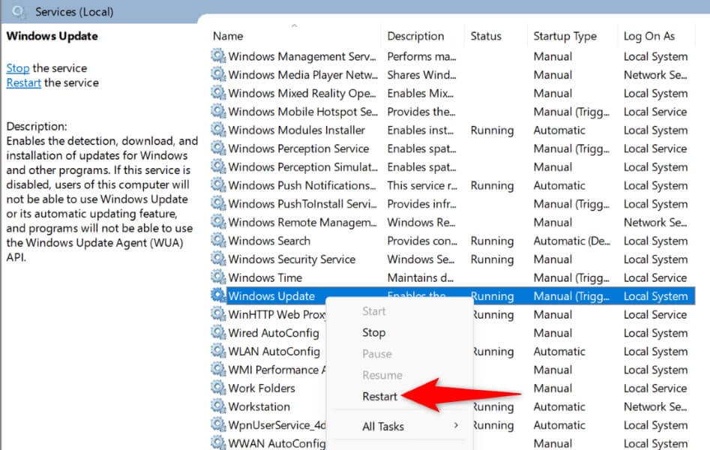Click the gear icon of Windows Remote Management

coord(218,222)
